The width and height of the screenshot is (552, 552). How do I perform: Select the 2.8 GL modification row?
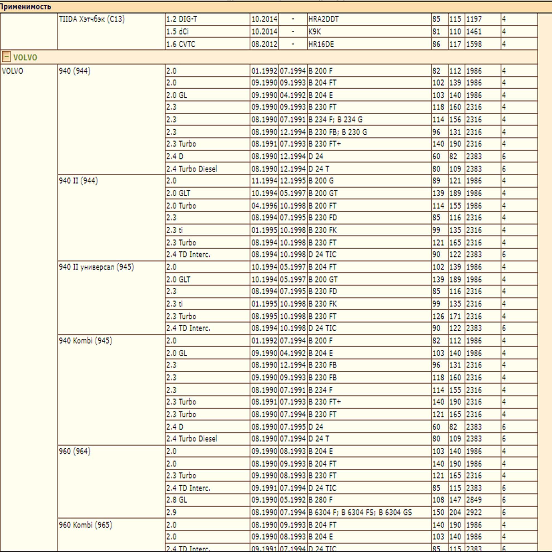pyautogui.click(x=352, y=500)
